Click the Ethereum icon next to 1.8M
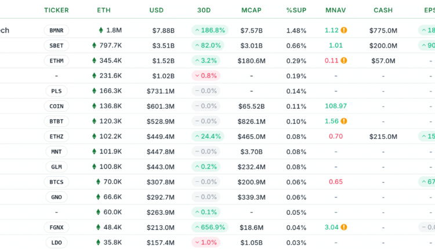Image resolution: width=435 pixels, height=249 pixels. pyautogui.click(x=100, y=30)
